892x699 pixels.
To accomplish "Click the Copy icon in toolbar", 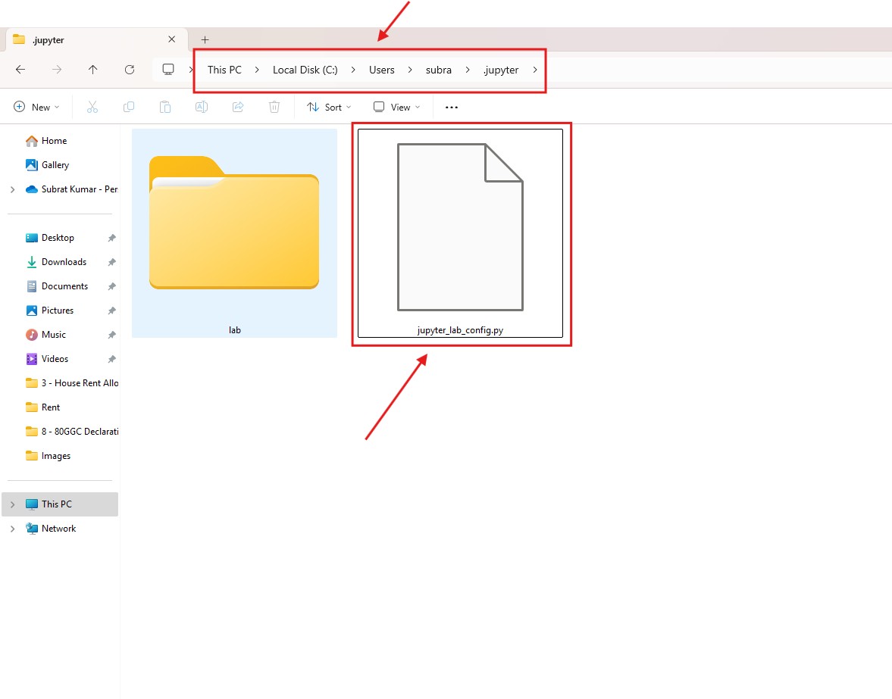I will point(129,108).
